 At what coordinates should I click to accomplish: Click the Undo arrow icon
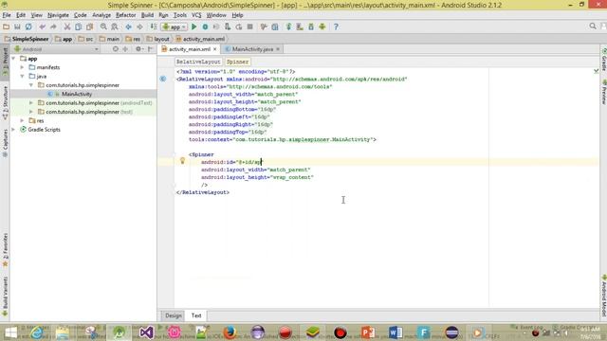42,27
